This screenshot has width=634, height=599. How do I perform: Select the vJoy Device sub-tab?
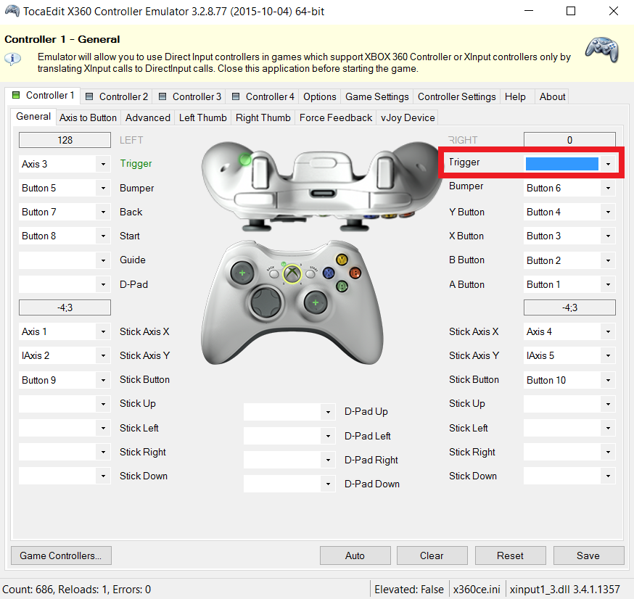point(408,117)
